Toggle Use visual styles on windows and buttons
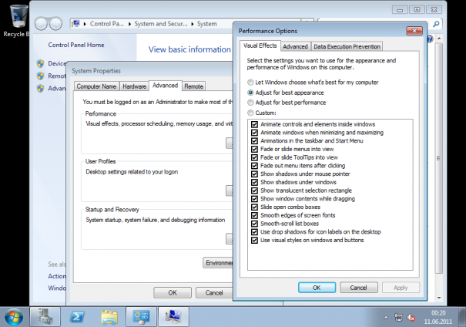Viewport: 466px width, 327px height. click(254, 240)
